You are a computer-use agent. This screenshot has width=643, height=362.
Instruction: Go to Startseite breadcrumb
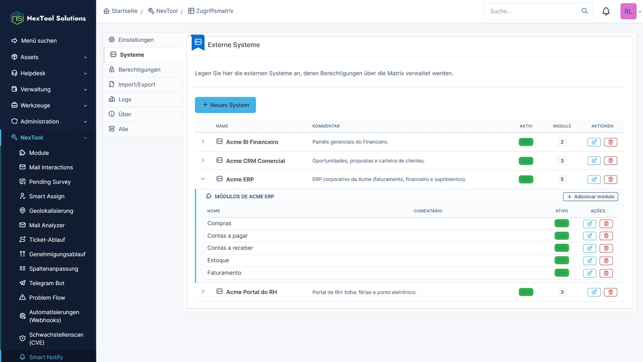click(x=121, y=11)
